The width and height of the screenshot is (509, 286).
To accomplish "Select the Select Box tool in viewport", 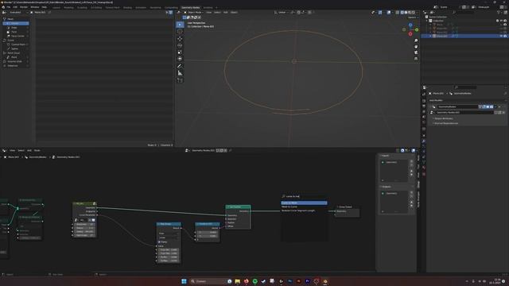I will coord(180,25).
